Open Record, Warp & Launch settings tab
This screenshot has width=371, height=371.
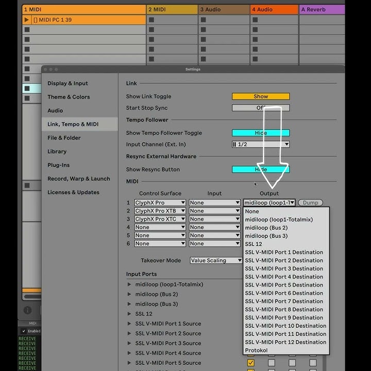pyautogui.click(x=79, y=179)
